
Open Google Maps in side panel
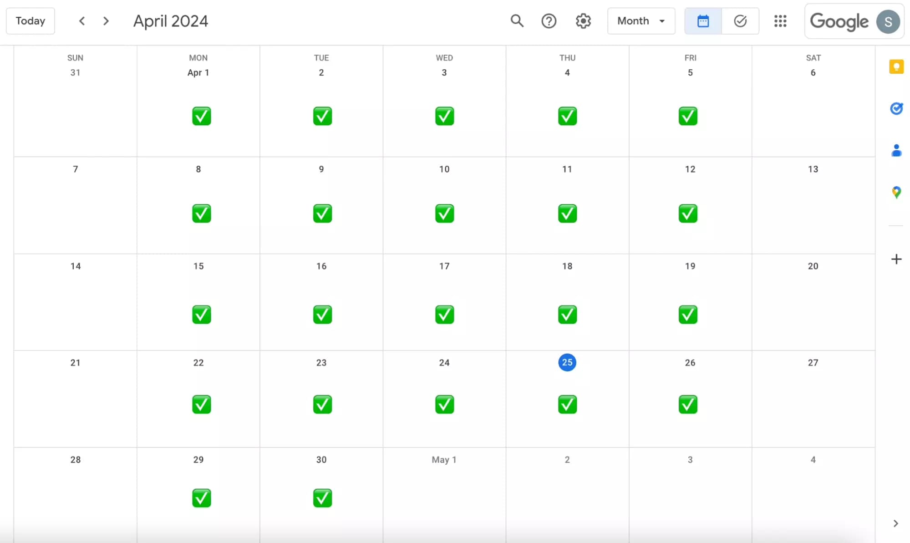[896, 192]
